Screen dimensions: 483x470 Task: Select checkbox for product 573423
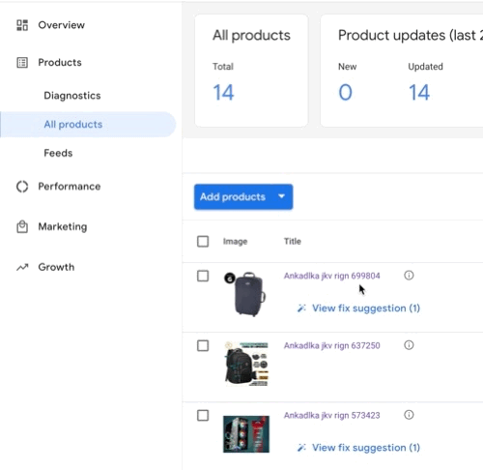[x=203, y=415]
